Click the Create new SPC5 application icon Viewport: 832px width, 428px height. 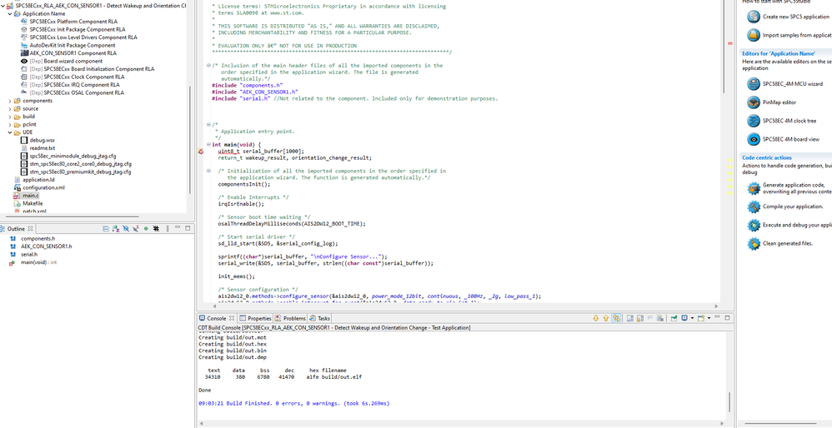pos(754,17)
